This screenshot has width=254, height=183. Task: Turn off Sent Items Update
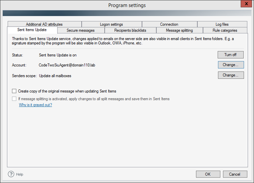[x=231, y=55]
